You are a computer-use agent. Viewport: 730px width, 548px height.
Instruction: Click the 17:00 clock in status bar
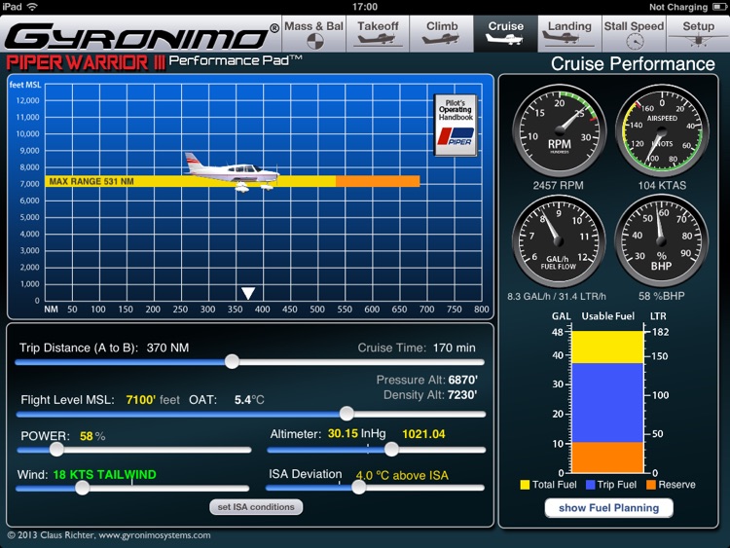pos(365,7)
